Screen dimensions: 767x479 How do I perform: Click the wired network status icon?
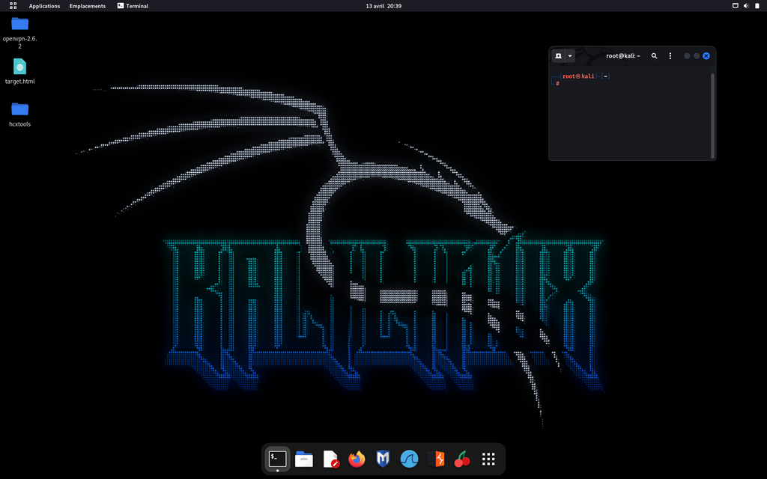(735, 6)
